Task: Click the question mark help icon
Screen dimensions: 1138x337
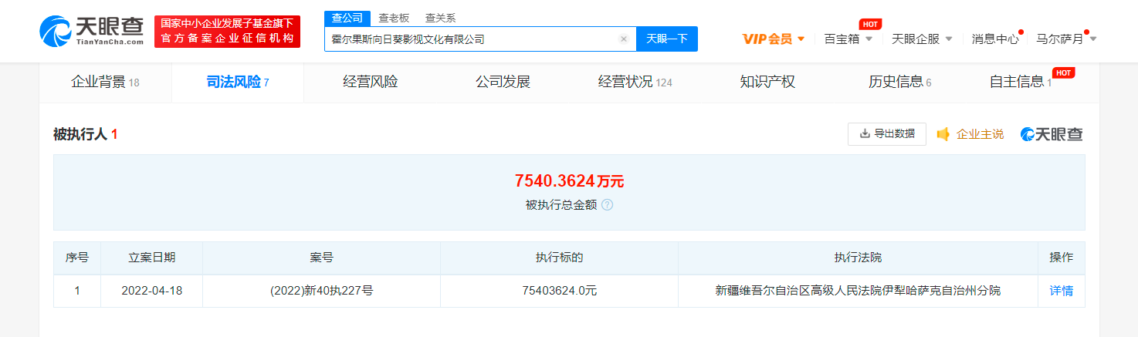Action: (x=607, y=205)
